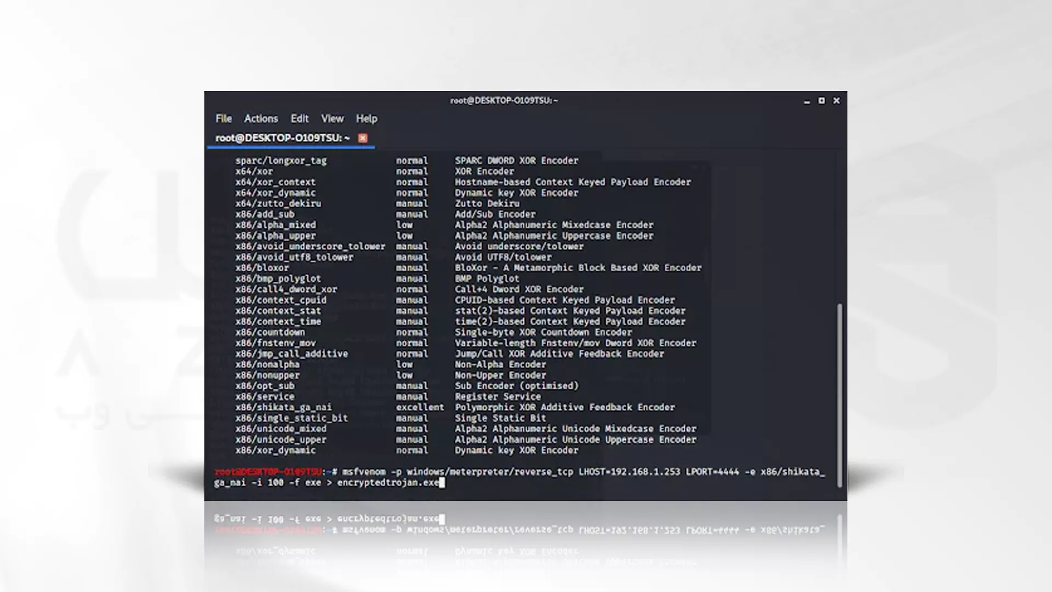Click the x64/xor_dynamic entry
Screen dimensions: 1052x592
[276, 193]
